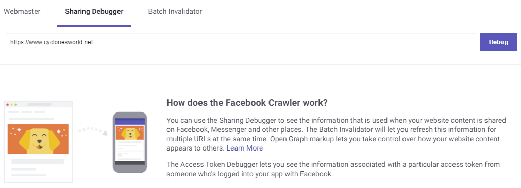521x188 pixels.
Task: Click the dotted arrow between illustrations
Action: click(x=93, y=131)
